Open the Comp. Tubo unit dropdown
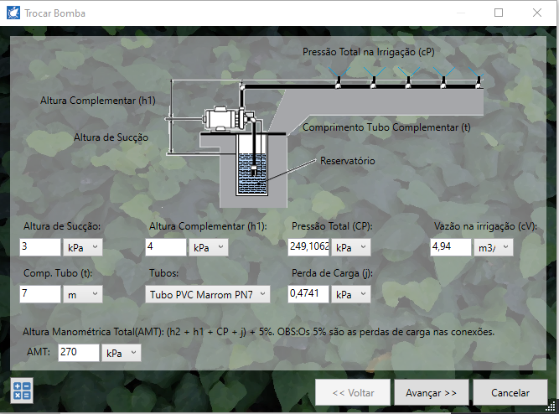The image size is (559, 414). point(82,294)
